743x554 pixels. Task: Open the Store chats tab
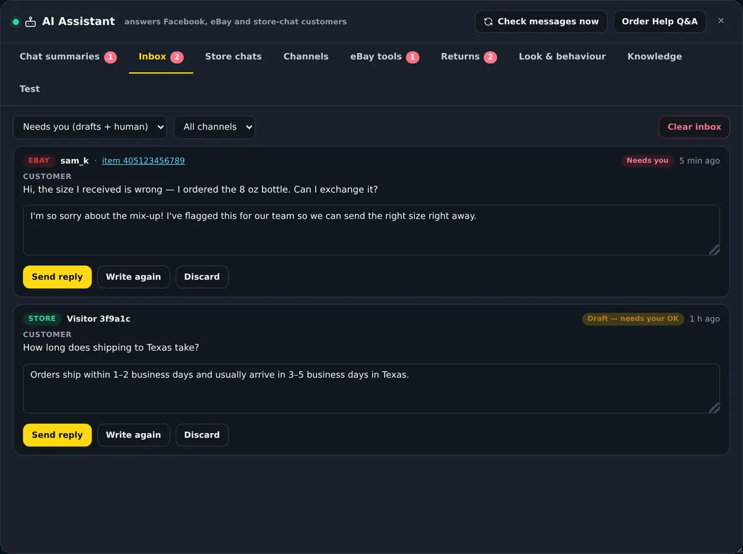point(233,57)
